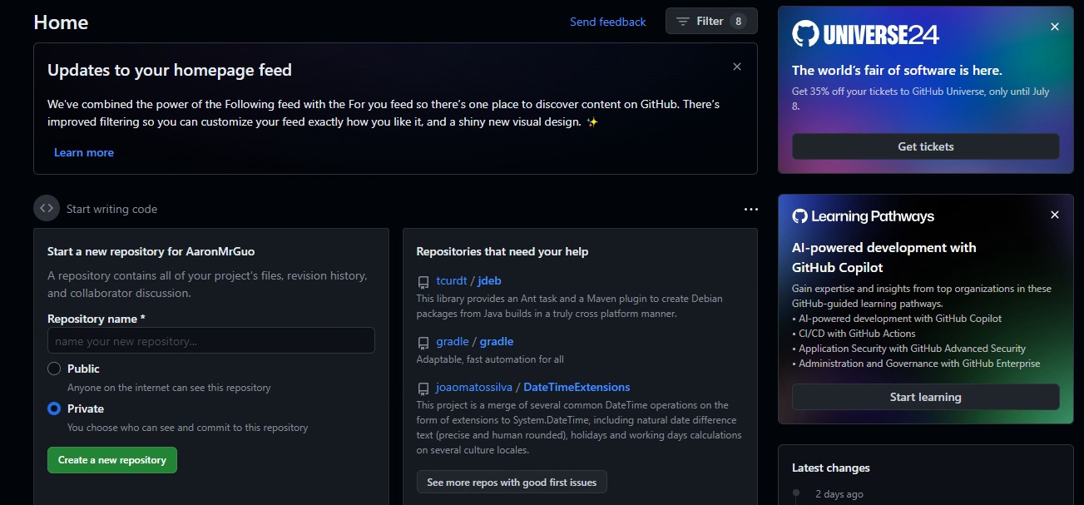Click the Start writing code icon

[47, 208]
